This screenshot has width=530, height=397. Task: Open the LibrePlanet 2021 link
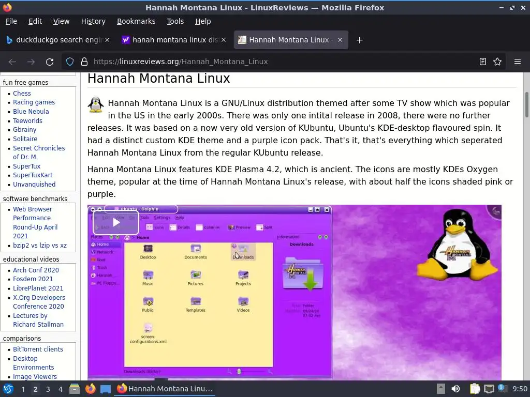38,288
